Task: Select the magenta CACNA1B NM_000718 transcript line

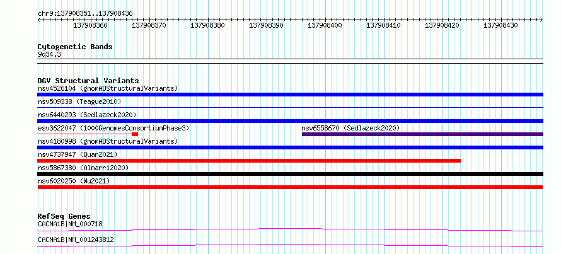Action: [290, 229]
